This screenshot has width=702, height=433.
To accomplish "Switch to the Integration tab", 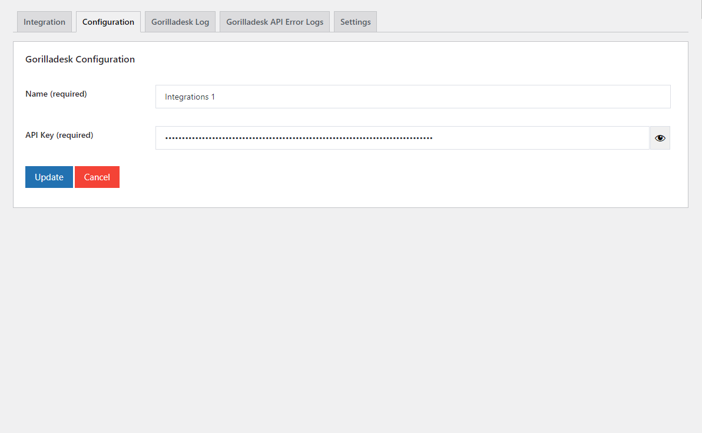I will coord(44,22).
